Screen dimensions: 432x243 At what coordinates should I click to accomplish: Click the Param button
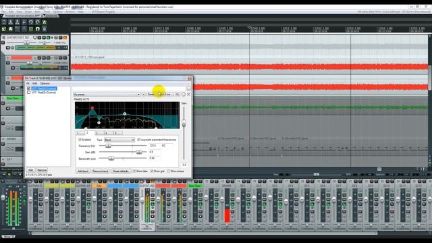tap(151, 94)
